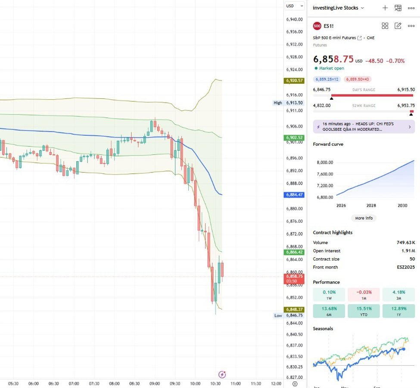Click the More info button

click(363, 218)
